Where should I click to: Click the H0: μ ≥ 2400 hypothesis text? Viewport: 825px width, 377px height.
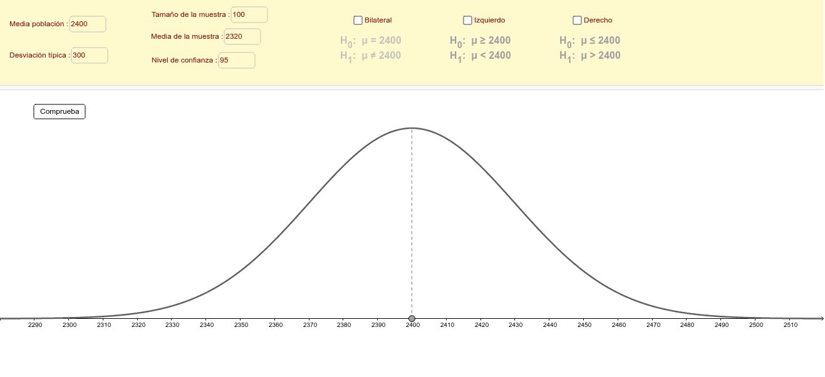click(480, 41)
